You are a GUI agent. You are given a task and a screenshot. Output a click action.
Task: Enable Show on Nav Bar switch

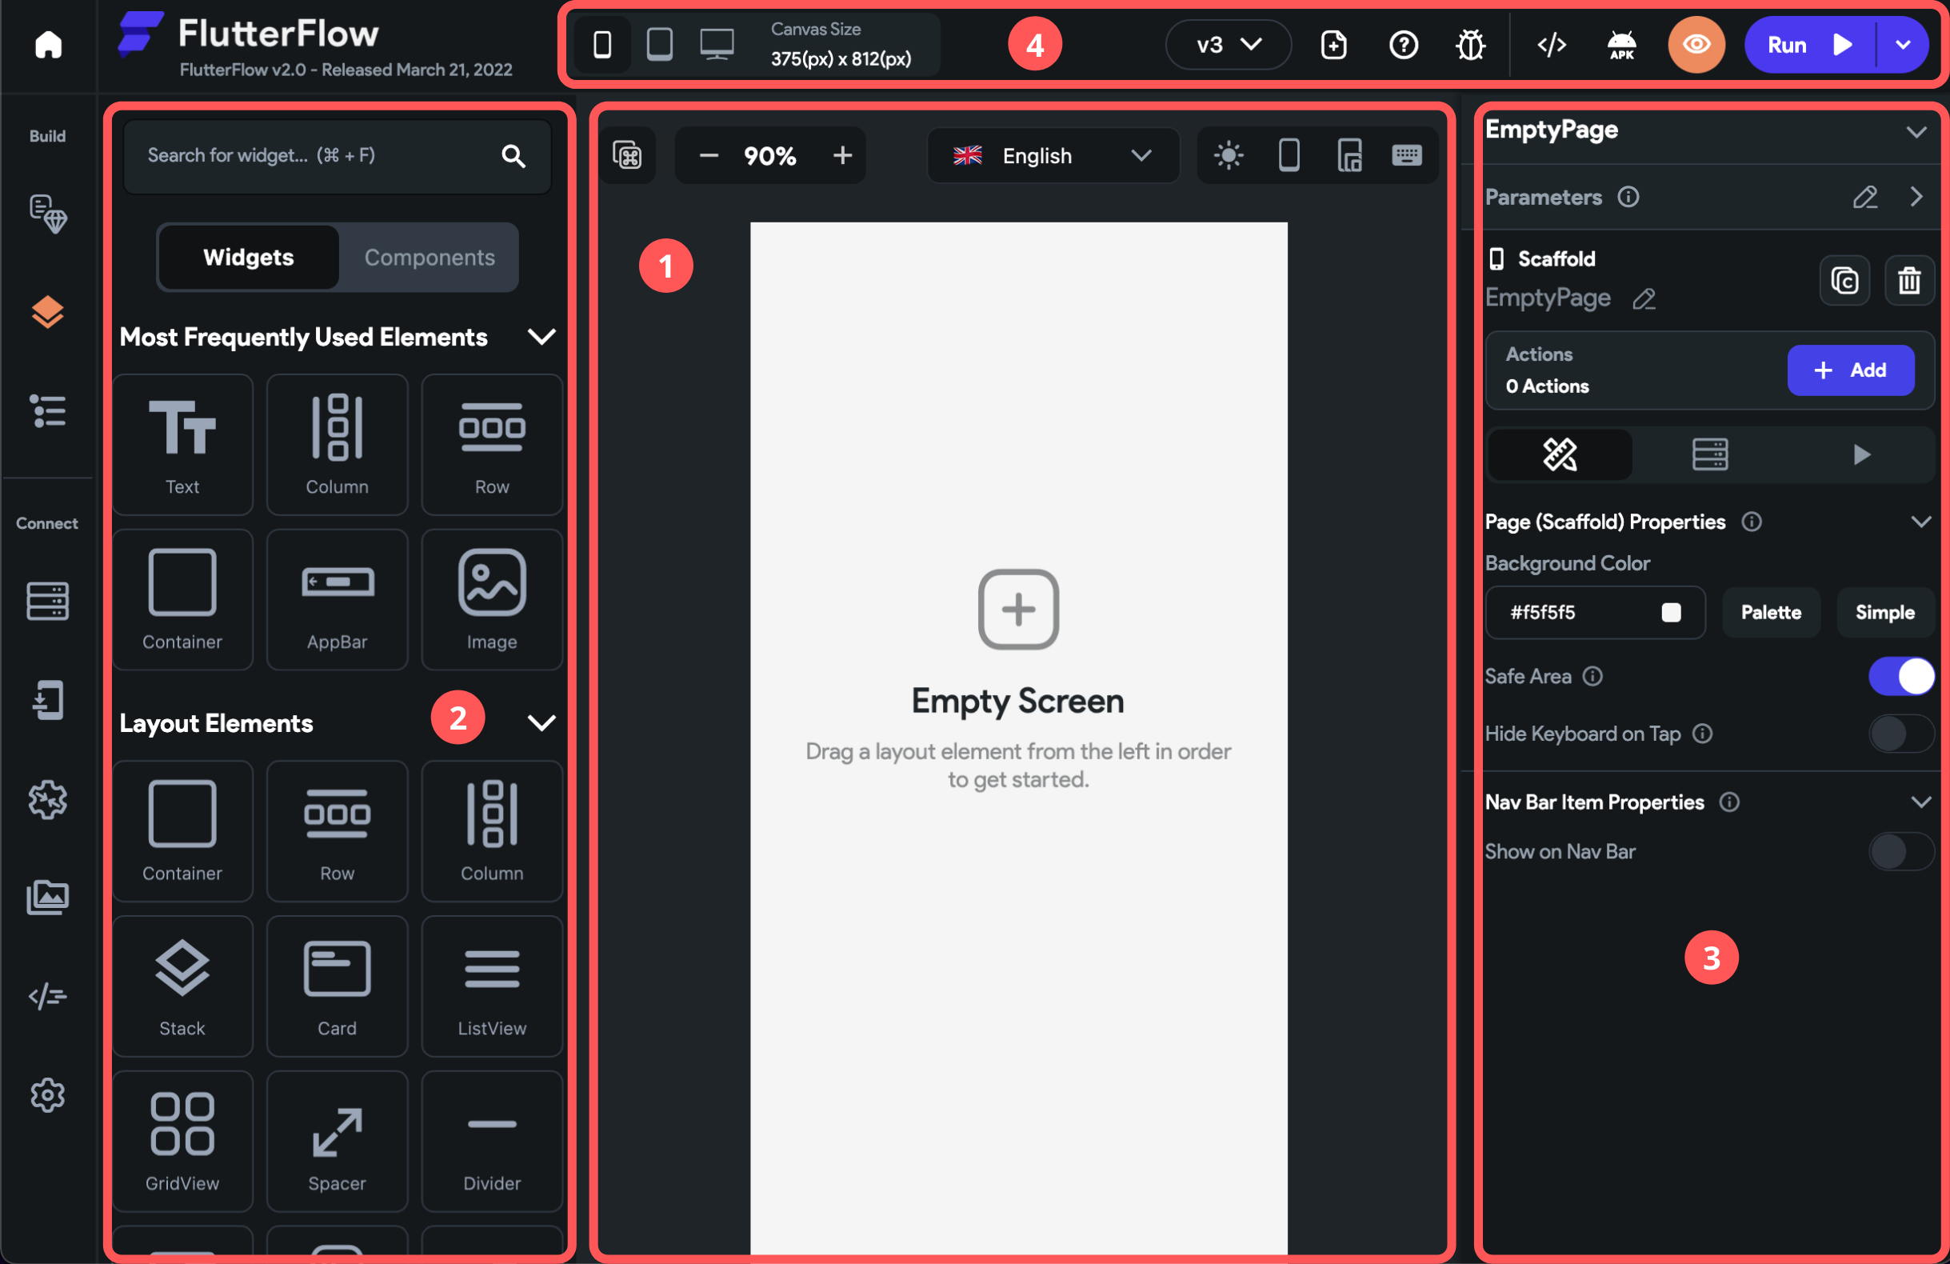tap(1901, 852)
